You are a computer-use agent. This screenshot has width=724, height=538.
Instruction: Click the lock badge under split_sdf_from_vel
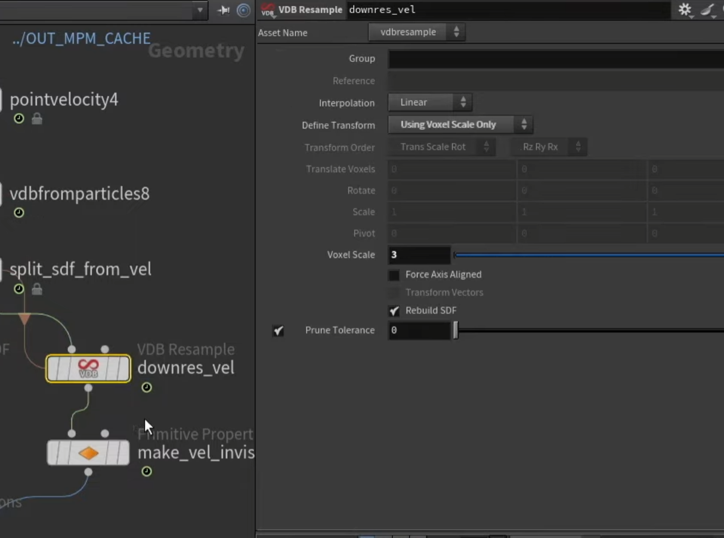tap(37, 290)
